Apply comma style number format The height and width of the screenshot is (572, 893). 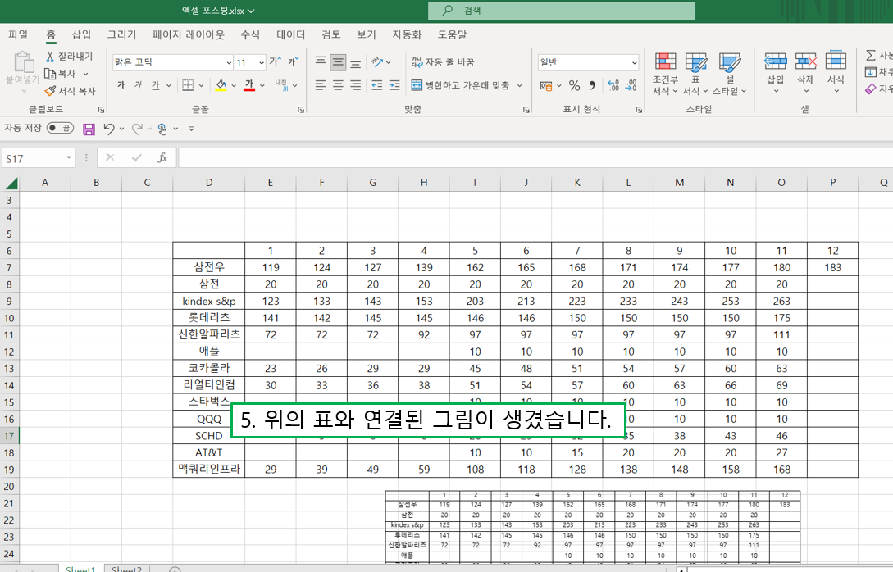592,85
